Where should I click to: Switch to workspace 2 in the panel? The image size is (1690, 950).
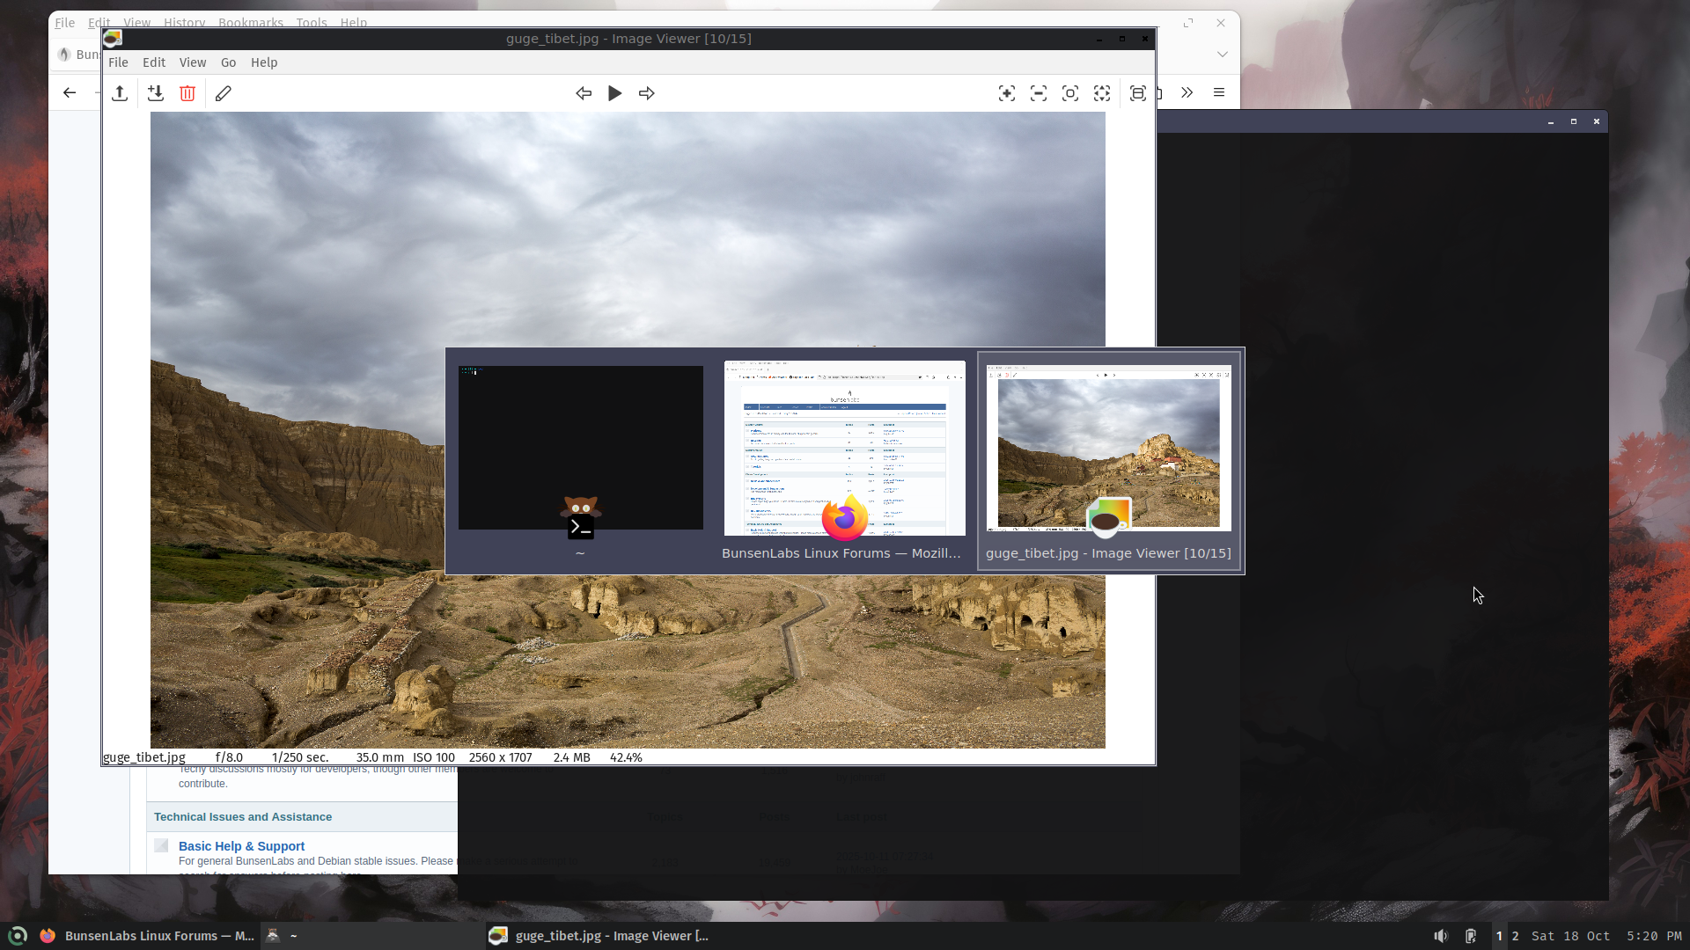pos(1516,936)
